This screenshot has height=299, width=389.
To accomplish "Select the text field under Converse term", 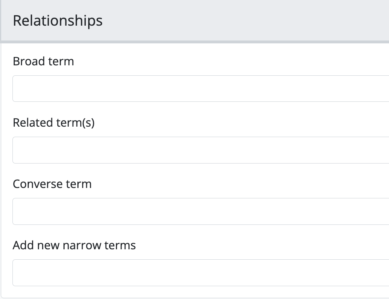I will [201, 211].
